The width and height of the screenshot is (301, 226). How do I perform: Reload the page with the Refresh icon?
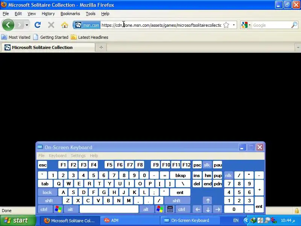[x=38, y=25]
